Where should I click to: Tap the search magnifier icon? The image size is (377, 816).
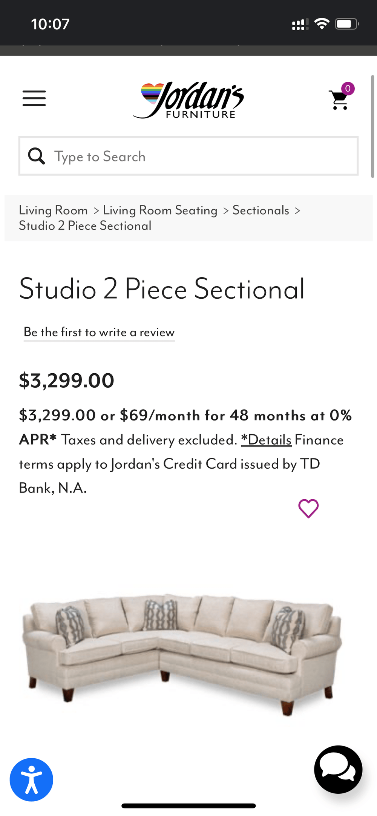tap(37, 156)
